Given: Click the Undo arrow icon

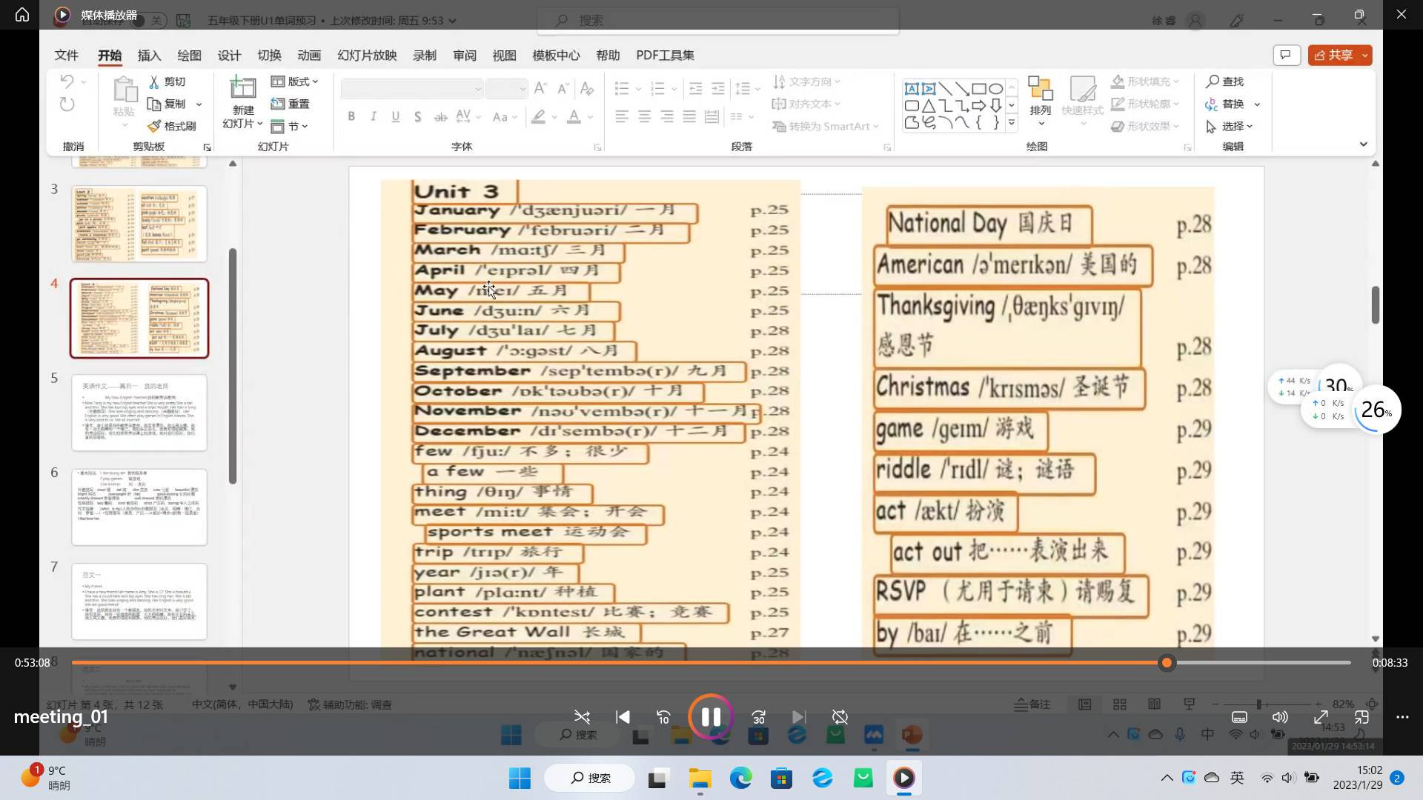Looking at the screenshot, I should 67,81.
